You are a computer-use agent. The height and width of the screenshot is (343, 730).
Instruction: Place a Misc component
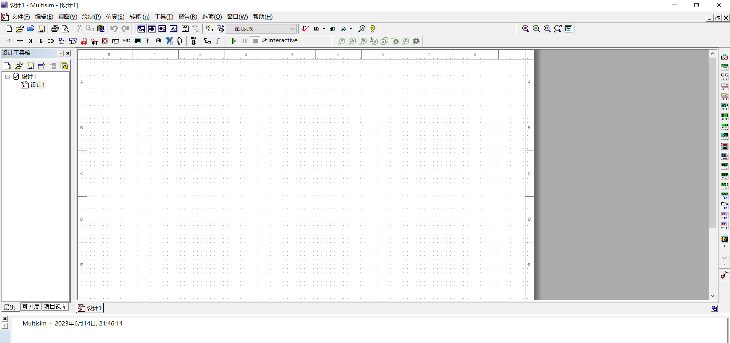[x=126, y=41]
